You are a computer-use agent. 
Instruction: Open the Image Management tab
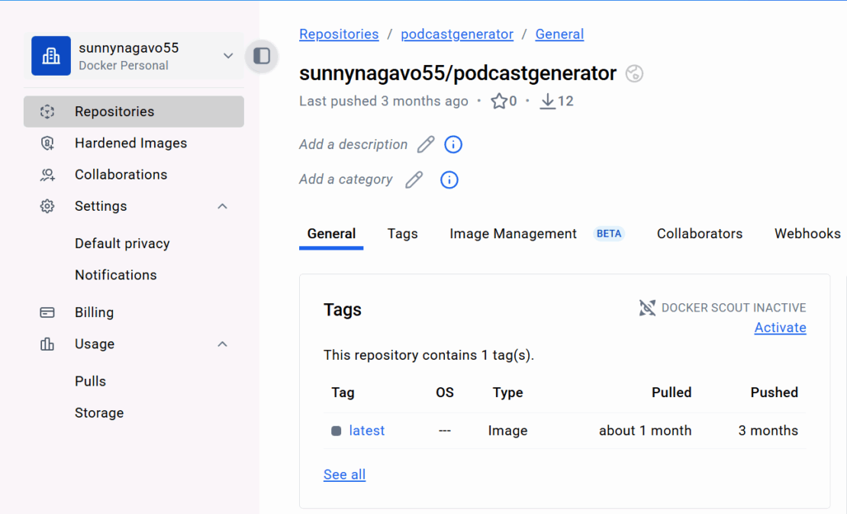(x=513, y=234)
